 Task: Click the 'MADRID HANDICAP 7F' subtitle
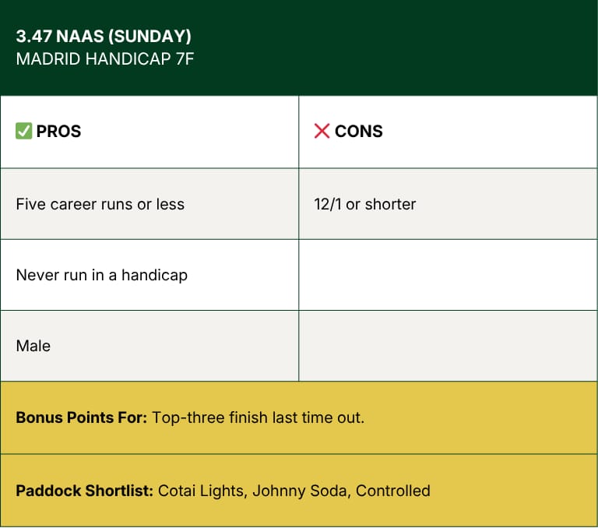pos(105,58)
